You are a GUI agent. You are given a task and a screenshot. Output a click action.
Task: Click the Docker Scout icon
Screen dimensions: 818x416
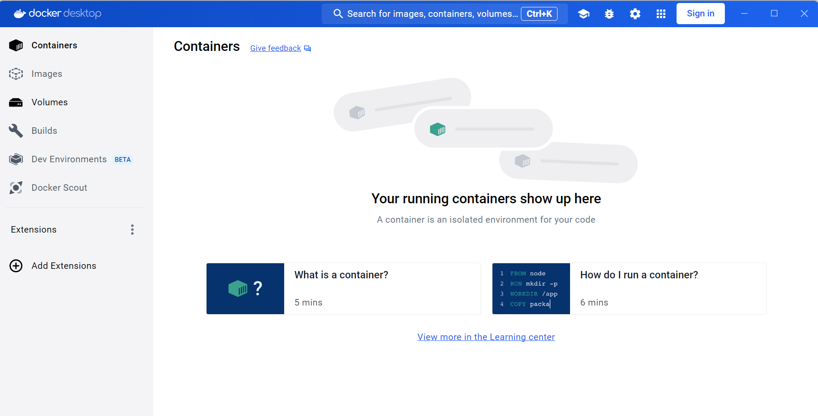(16, 188)
